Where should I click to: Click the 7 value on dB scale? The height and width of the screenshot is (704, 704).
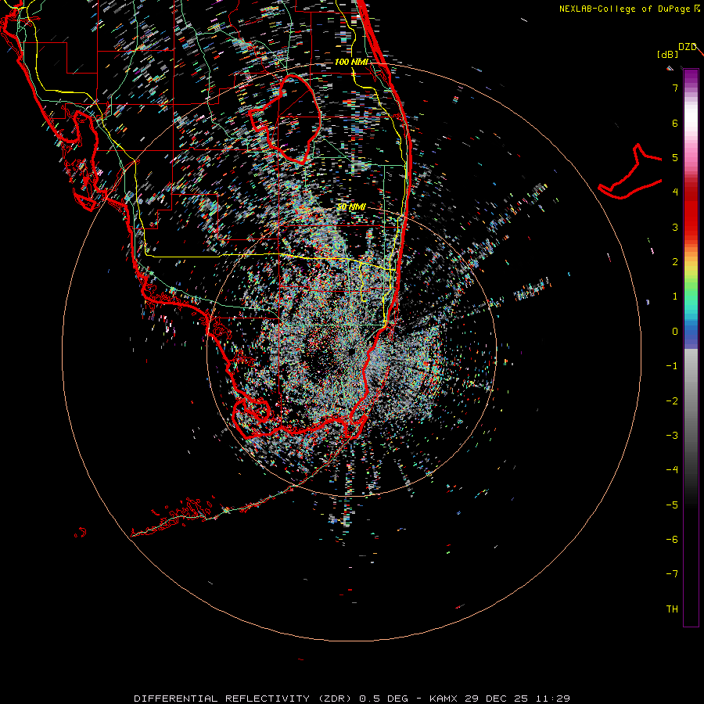pos(675,88)
